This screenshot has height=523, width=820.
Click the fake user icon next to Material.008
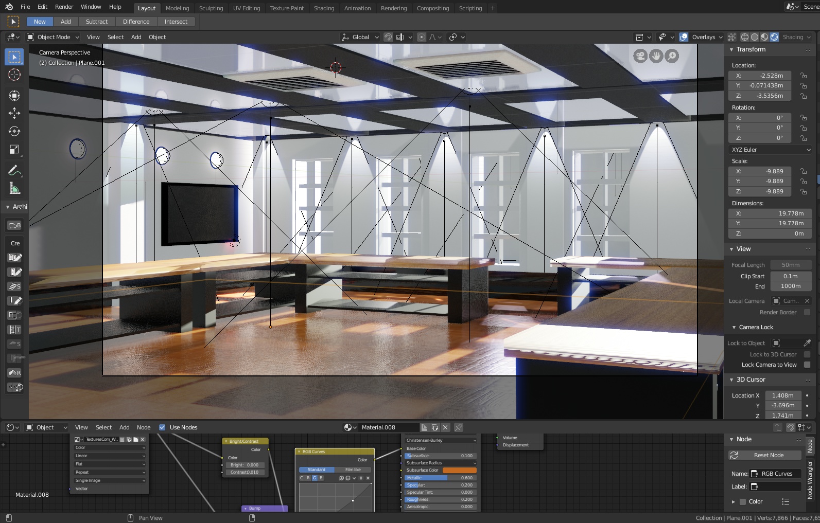point(424,427)
